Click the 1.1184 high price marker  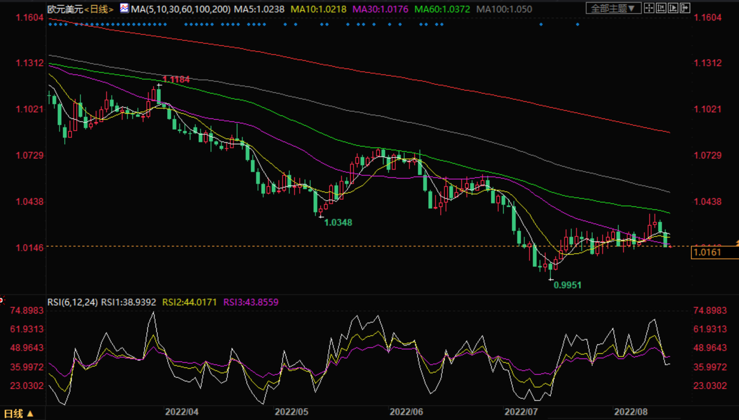tap(176, 80)
